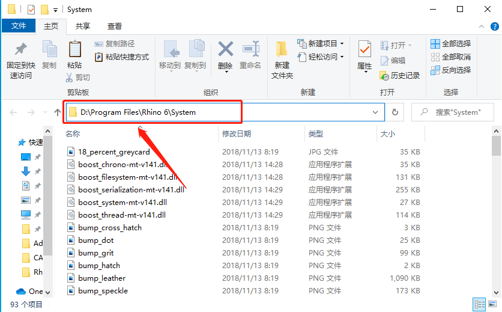Screen dimensions: 502x312
Task: Click the Properties (属性) icon
Action: coord(364,50)
